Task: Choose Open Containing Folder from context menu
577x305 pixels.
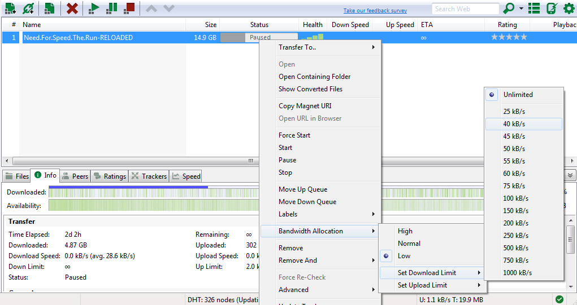Action: [x=319, y=77]
